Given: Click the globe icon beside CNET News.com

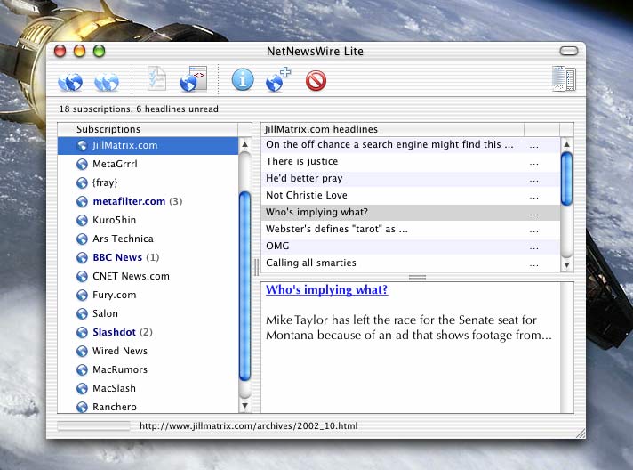Looking at the screenshot, I should (82, 276).
